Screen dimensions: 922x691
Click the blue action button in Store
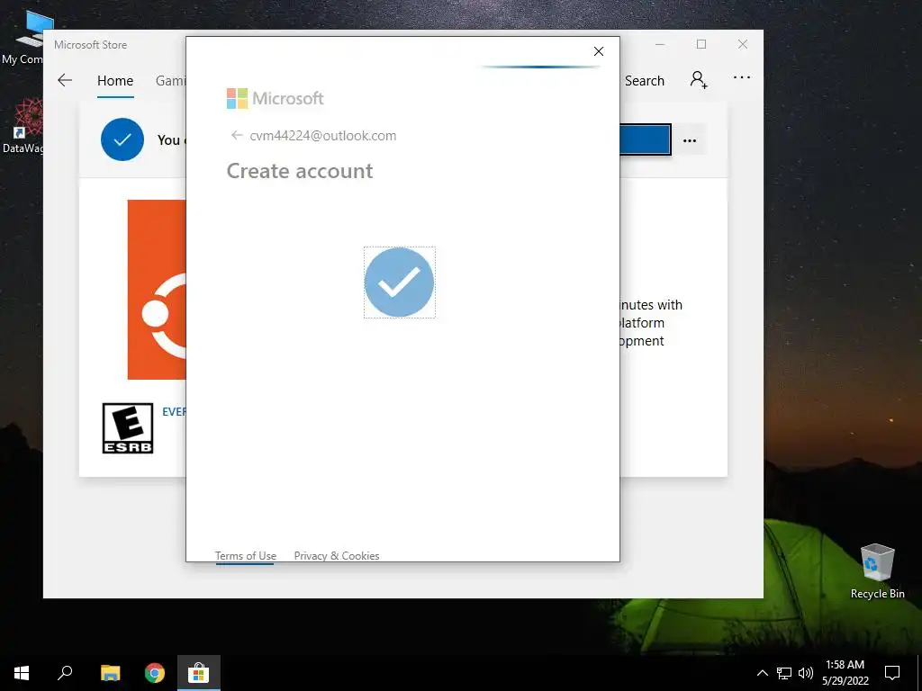(645, 139)
